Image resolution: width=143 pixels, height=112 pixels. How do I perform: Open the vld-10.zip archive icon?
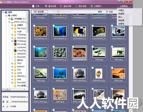tap(15, 44)
